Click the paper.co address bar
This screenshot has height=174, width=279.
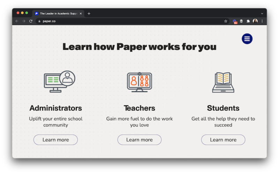(x=133, y=21)
